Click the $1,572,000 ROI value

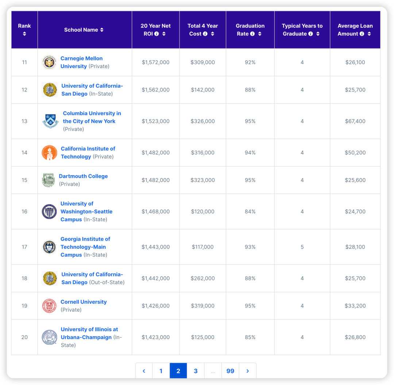point(156,62)
